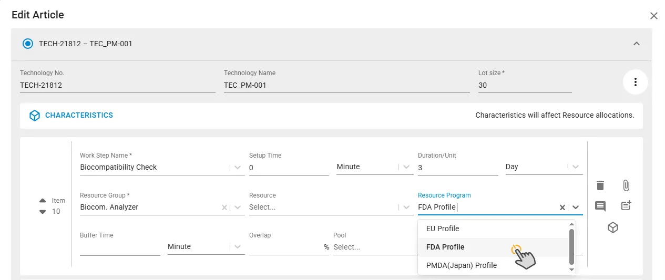Open the three-dot more options menu
The width and height of the screenshot is (665, 280).
click(x=636, y=82)
